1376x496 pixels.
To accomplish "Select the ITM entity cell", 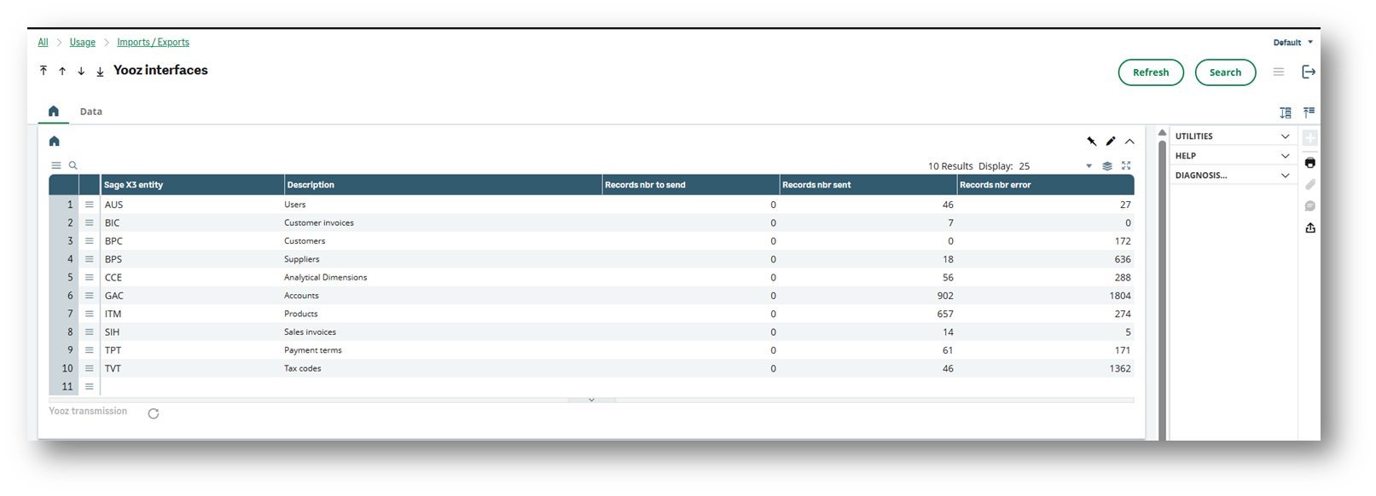I will (192, 314).
